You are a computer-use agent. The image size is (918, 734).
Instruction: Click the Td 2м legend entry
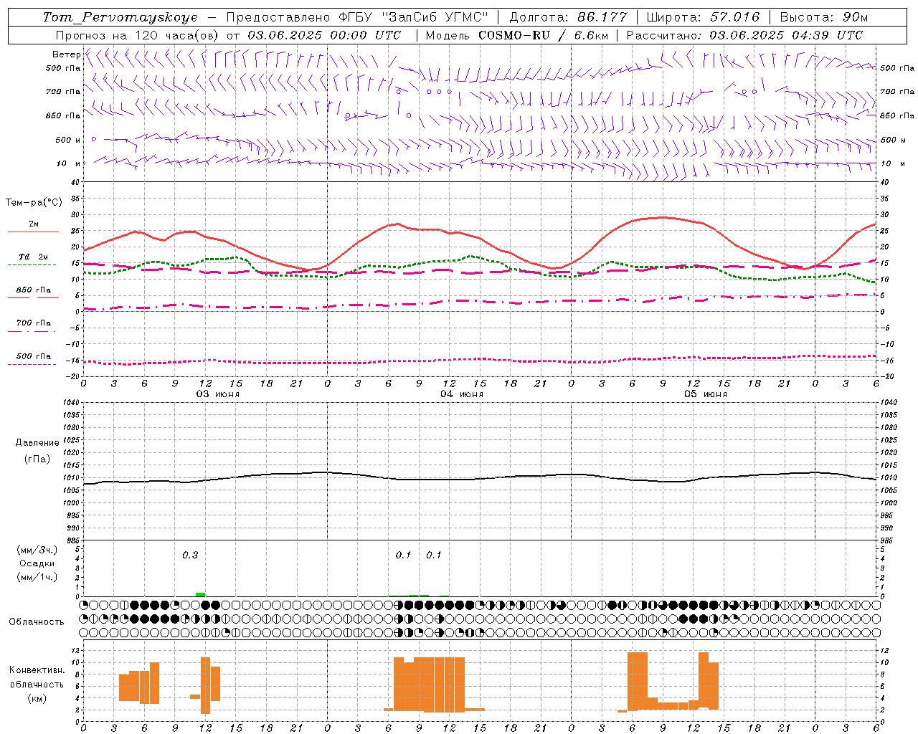click(x=34, y=257)
